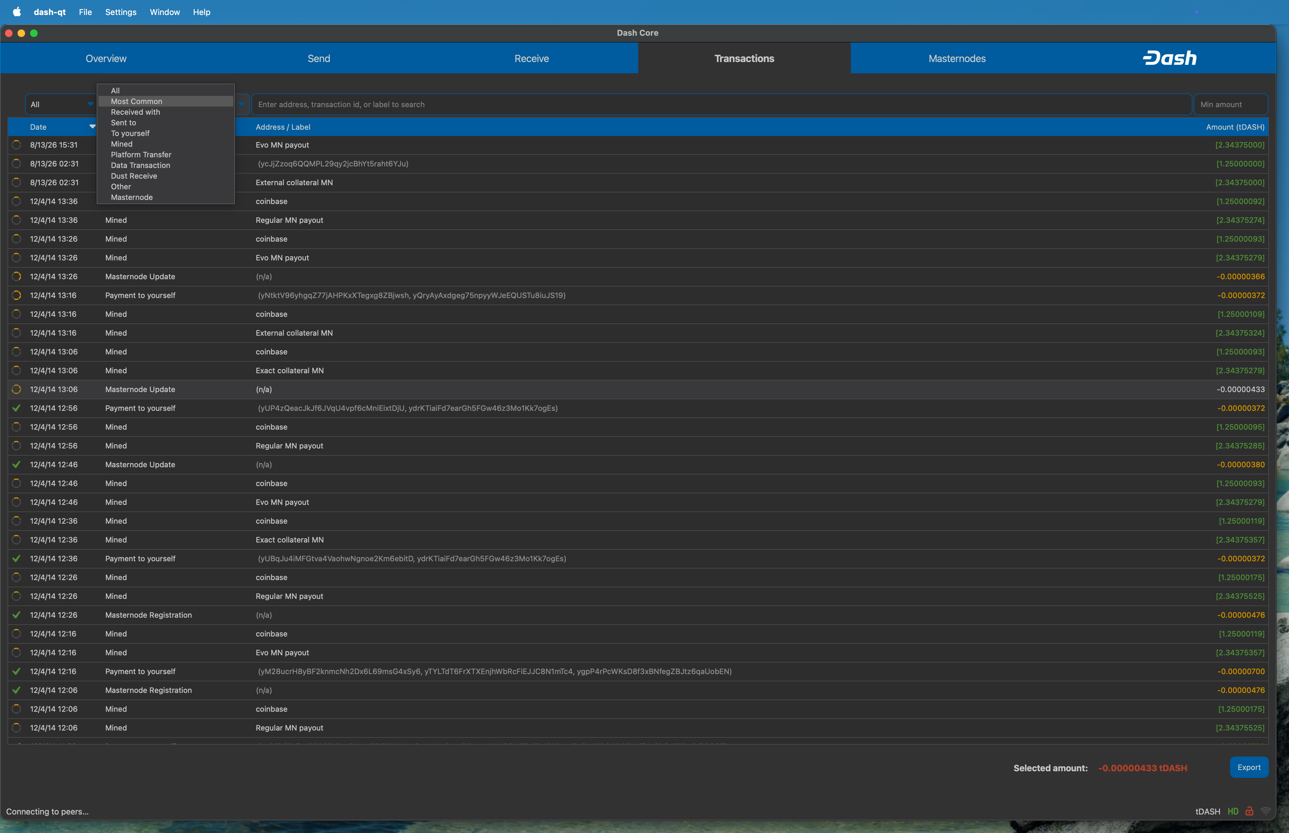
Task: Switch to the Overview tab
Action: 106,58
